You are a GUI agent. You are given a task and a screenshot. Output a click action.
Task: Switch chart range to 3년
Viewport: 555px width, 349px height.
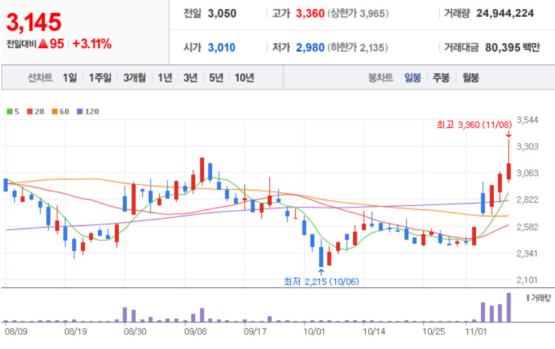[x=191, y=77]
